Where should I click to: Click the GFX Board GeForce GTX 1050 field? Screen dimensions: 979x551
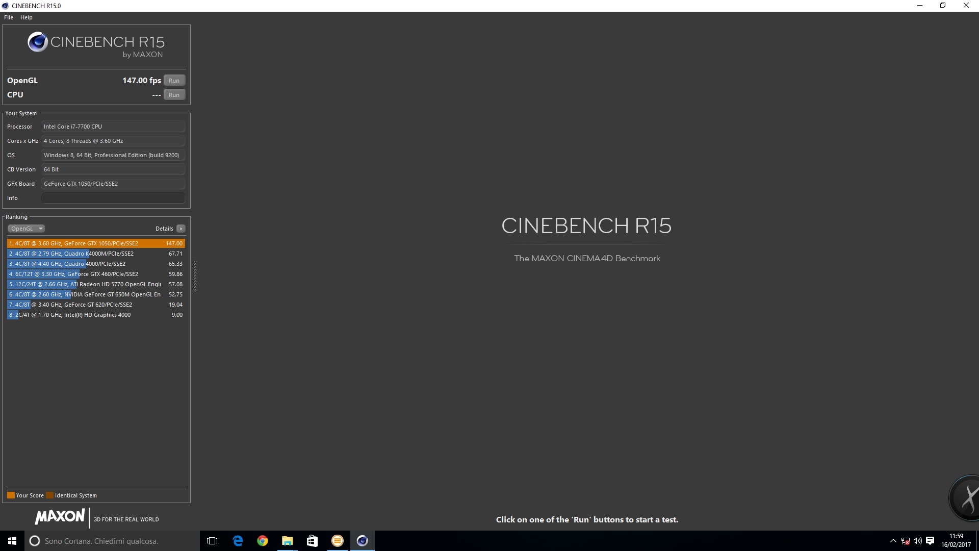pos(113,184)
